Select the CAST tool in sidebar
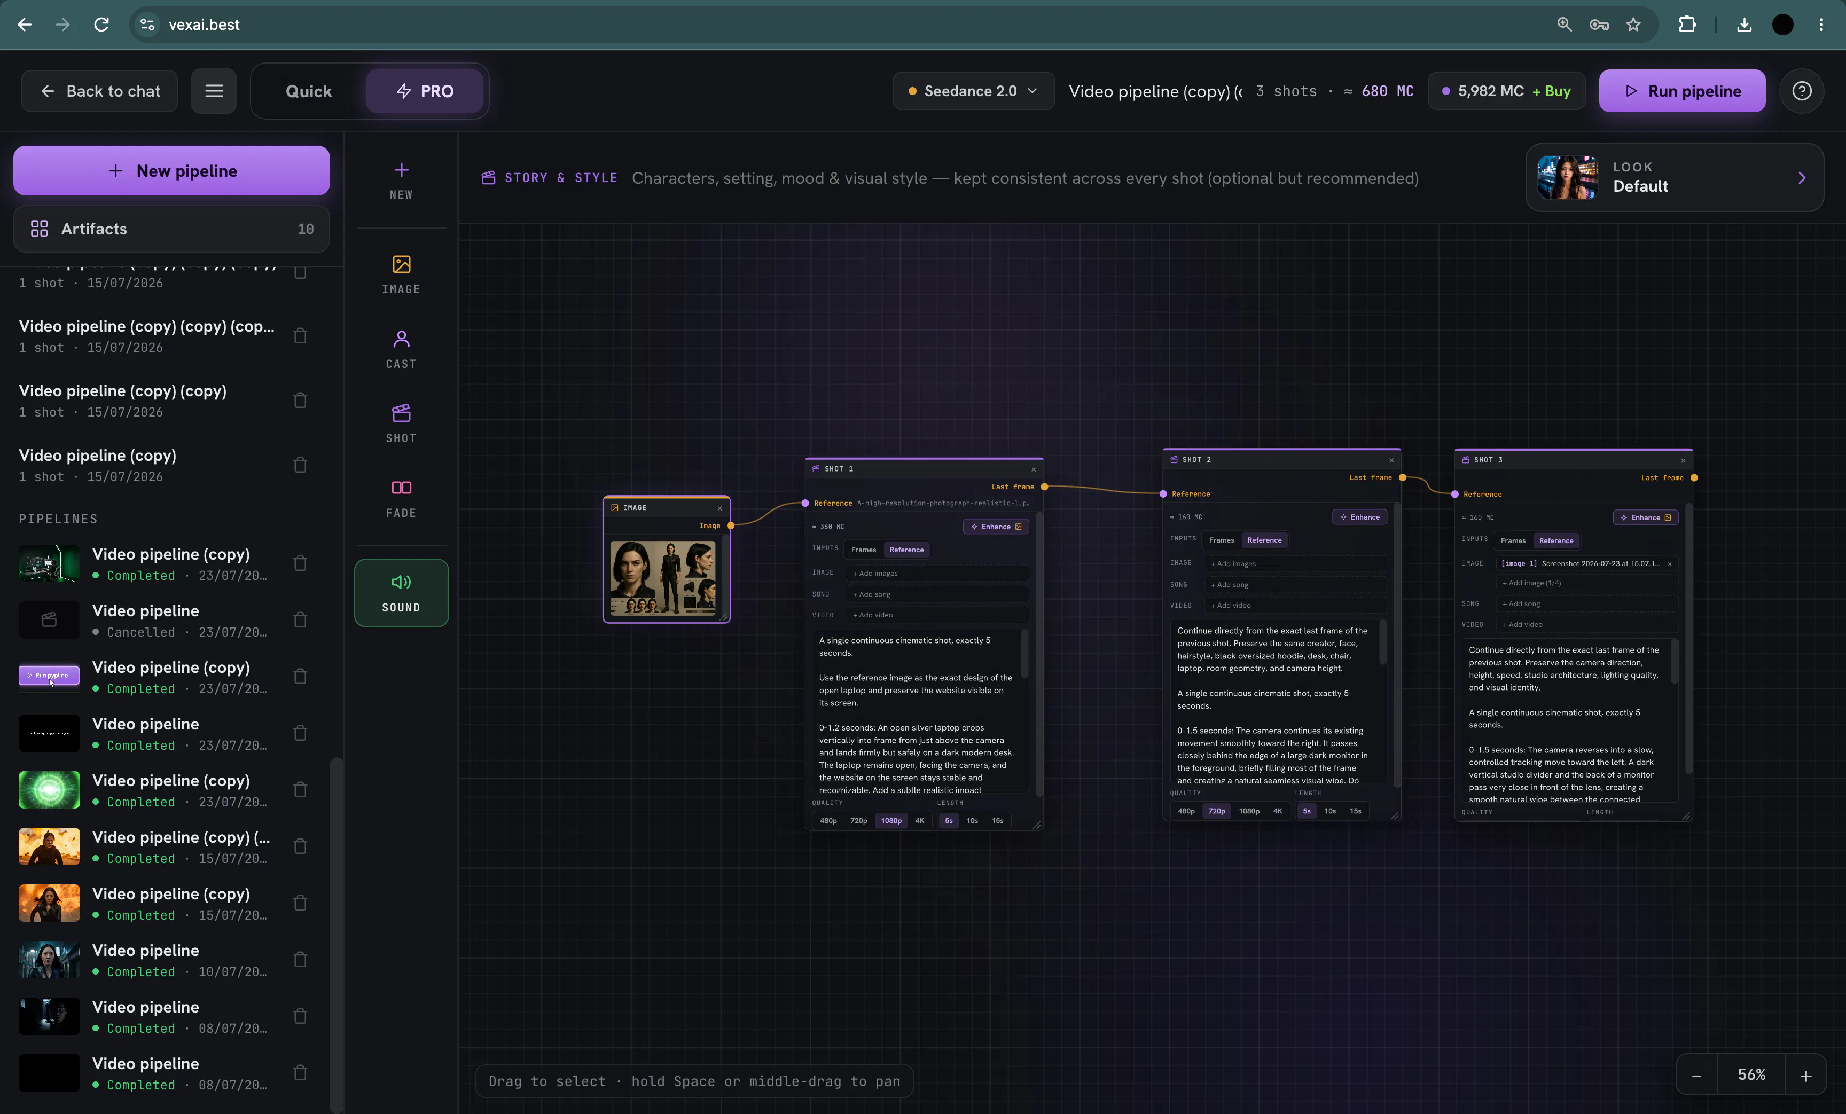The width and height of the screenshot is (1846, 1114). click(401, 350)
